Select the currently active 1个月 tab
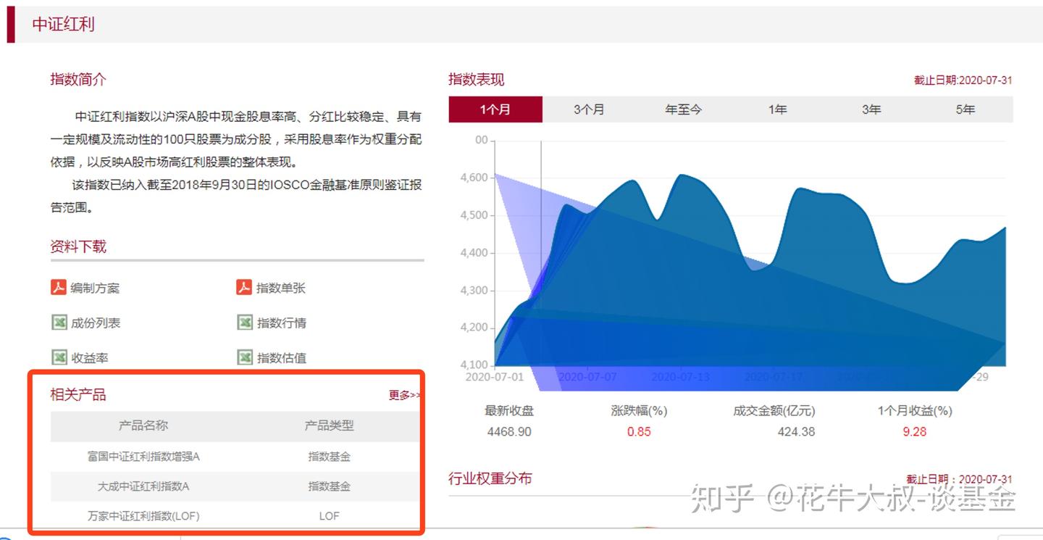The height and width of the screenshot is (540, 1043). pos(495,109)
